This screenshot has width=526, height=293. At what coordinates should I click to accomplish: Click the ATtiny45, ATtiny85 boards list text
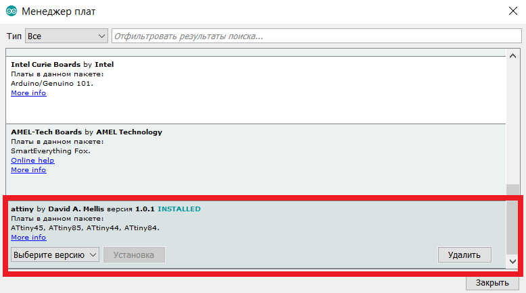[85, 228]
